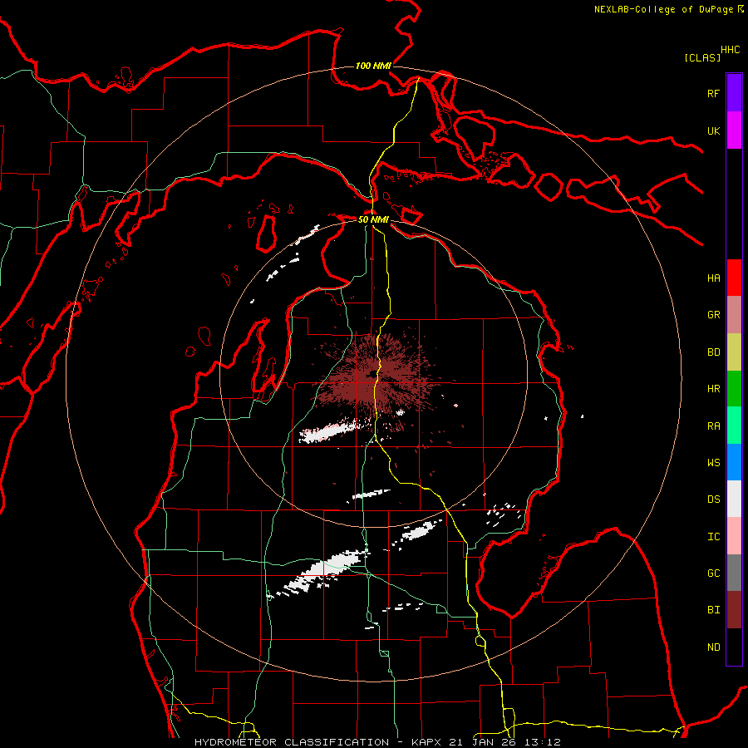Click the "RF" legend label
The height and width of the screenshot is (748, 748).
click(713, 93)
